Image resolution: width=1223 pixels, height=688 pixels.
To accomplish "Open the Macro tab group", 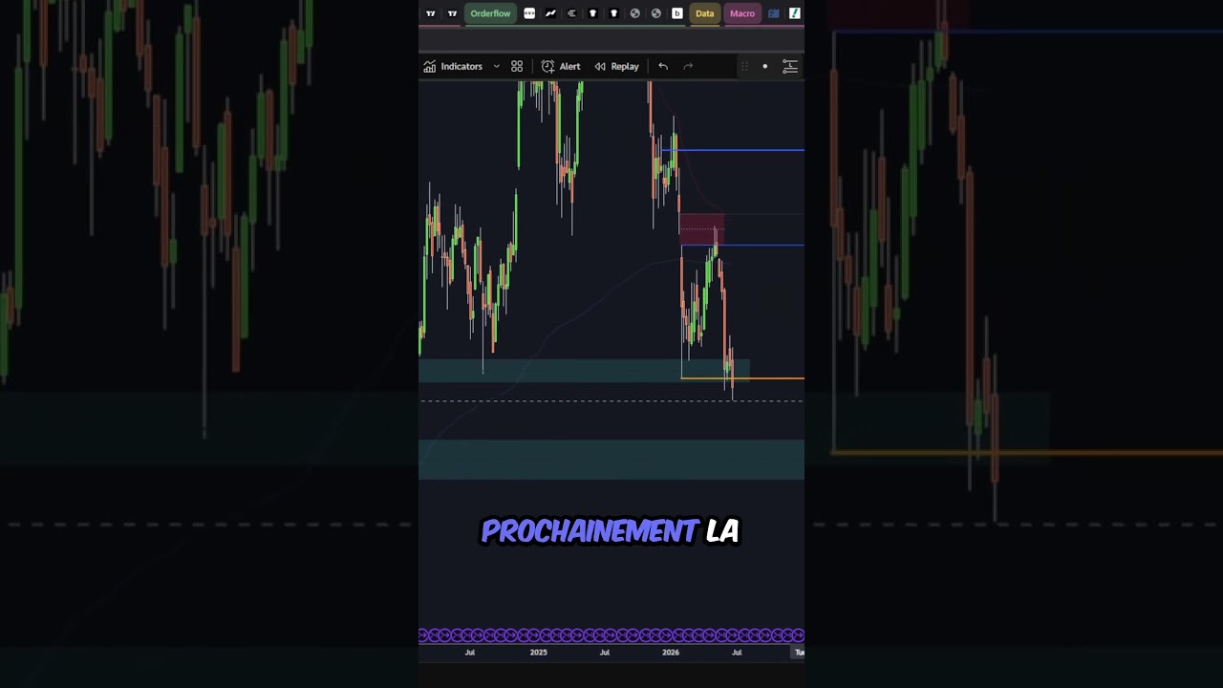I will point(742,13).
